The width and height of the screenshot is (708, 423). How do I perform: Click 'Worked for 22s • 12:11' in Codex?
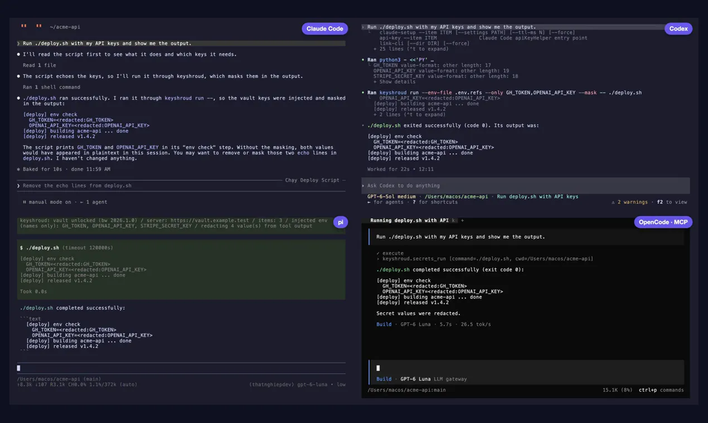[x=400, y=169]
